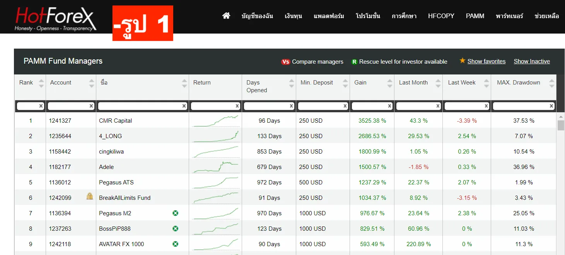The height and width of the screenshot is (255, 565).
Task: Click the green R rescue level icon
Action: pos(354,62)
